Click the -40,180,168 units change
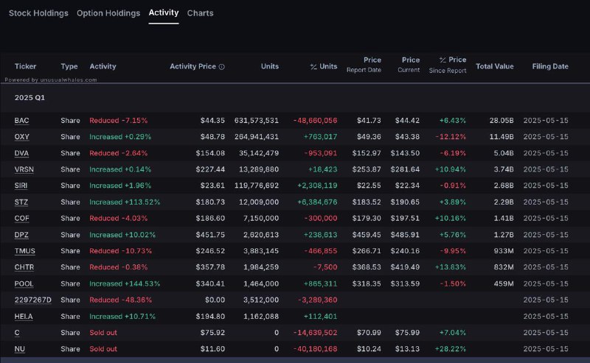Viewport: 590px width, 363px height. coord(316,349)
